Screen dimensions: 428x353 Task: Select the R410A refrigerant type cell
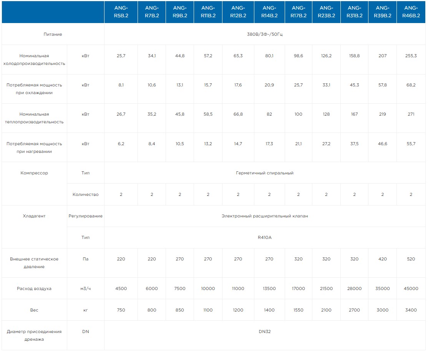(x=265, y=237)
